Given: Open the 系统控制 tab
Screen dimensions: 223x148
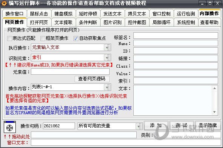Looking at the screenshot, I should (186, 23).
